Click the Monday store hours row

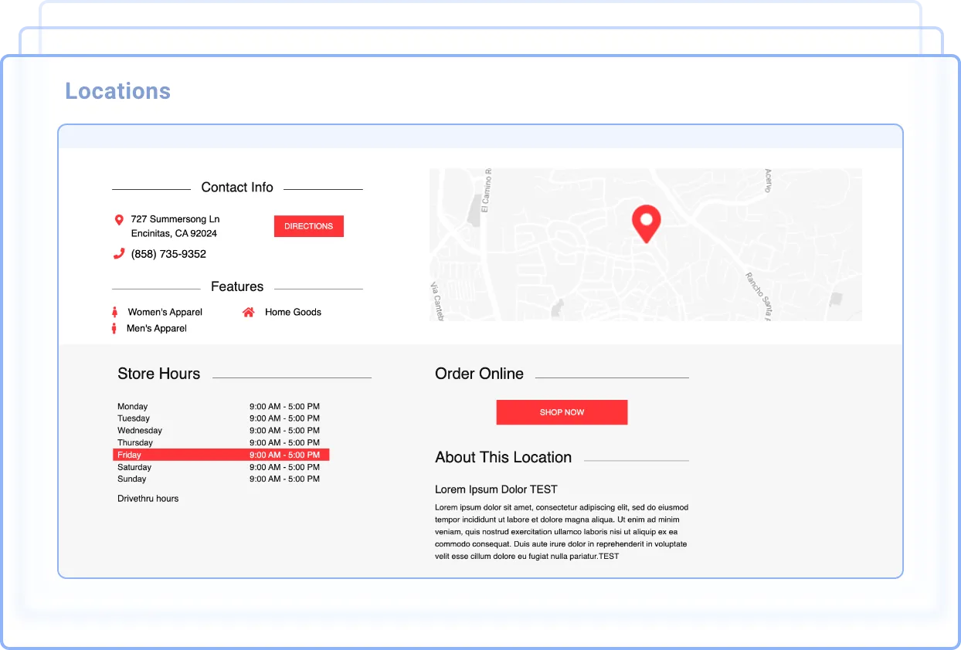coord(218,406)
